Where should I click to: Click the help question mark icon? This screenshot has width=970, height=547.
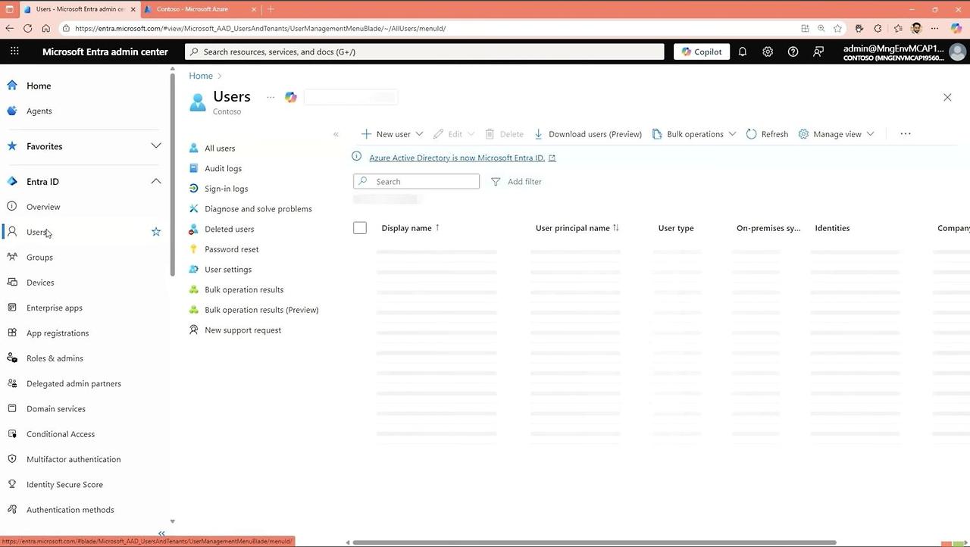pyautogui.click(x=793, y=52)
